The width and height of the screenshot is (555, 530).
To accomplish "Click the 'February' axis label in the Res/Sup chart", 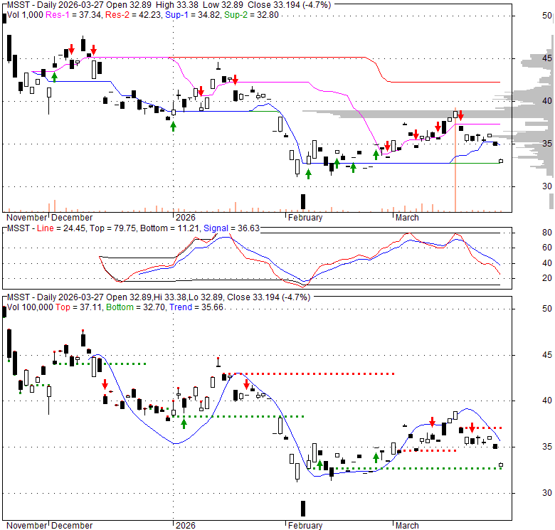I will [305, 217].
